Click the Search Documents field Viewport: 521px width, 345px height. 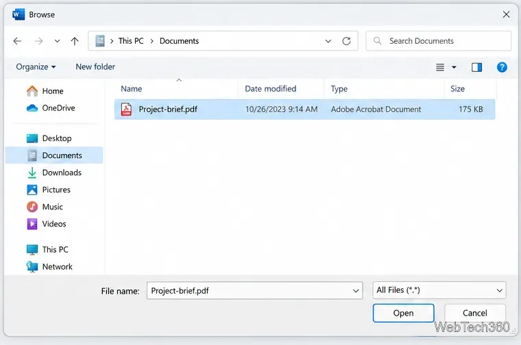(x=438, y=41)
